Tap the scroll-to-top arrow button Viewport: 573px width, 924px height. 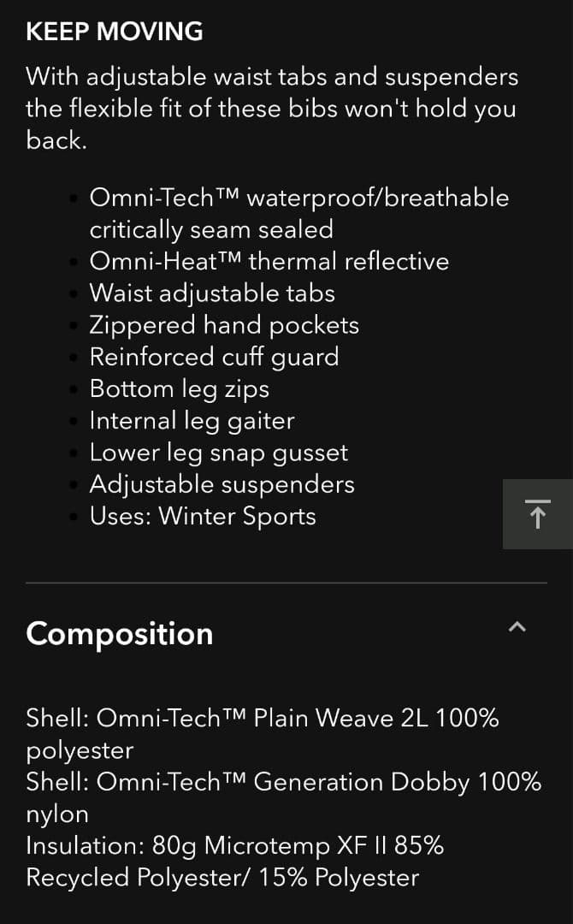[x=537, y=514]
